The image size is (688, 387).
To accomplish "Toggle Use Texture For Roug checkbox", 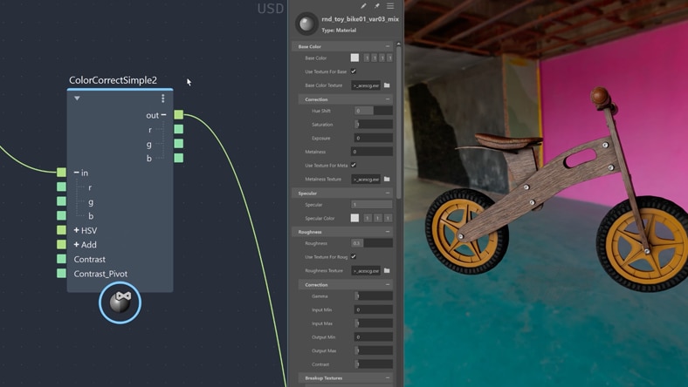I will [x=354, y=256].
